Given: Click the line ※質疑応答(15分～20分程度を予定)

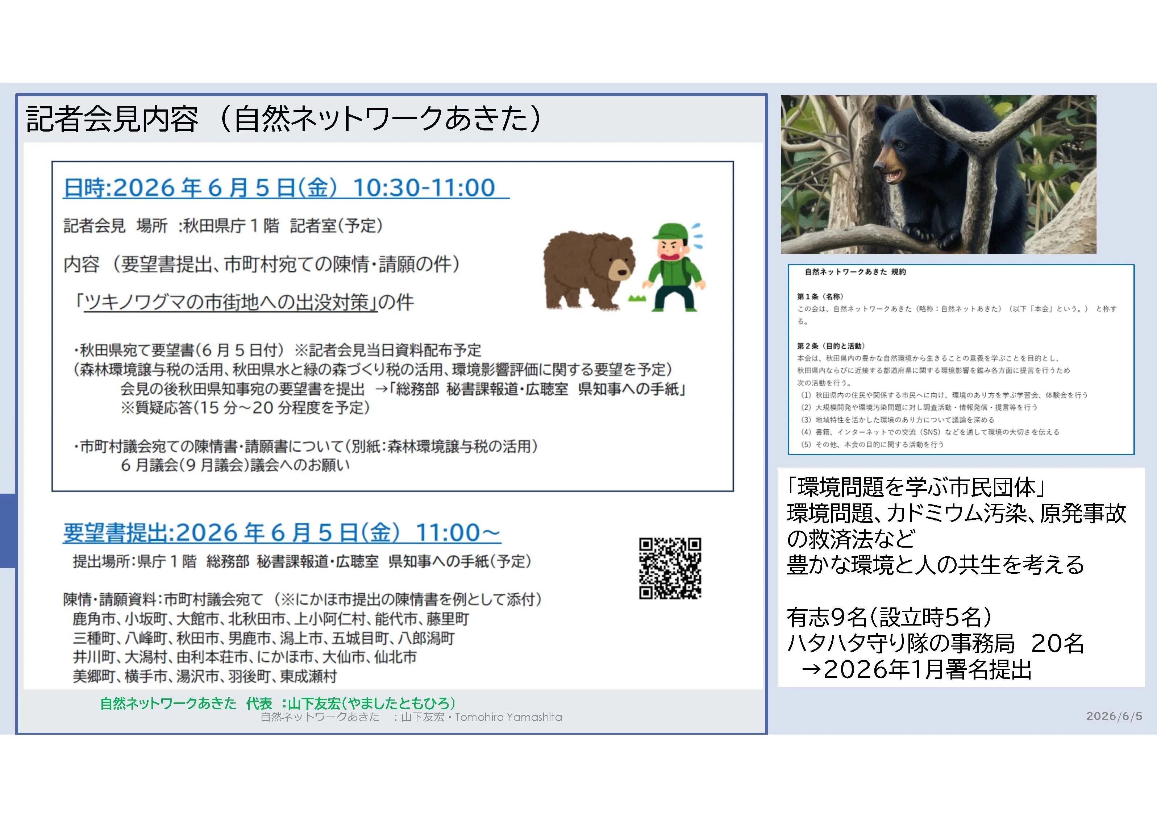Looking at the screenshot, I should (245, 407).
